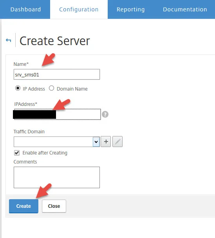Click the Close button
The height and width of the screenshot is (238, 215).
(x=54, y=206)
